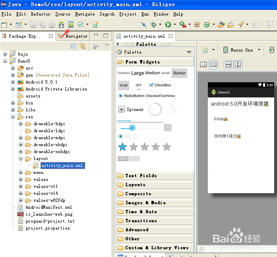The height and width of the screenshot is (257, 277).
Task: Expand the drawable-hdpi folder node
Action: coord(21,124)
